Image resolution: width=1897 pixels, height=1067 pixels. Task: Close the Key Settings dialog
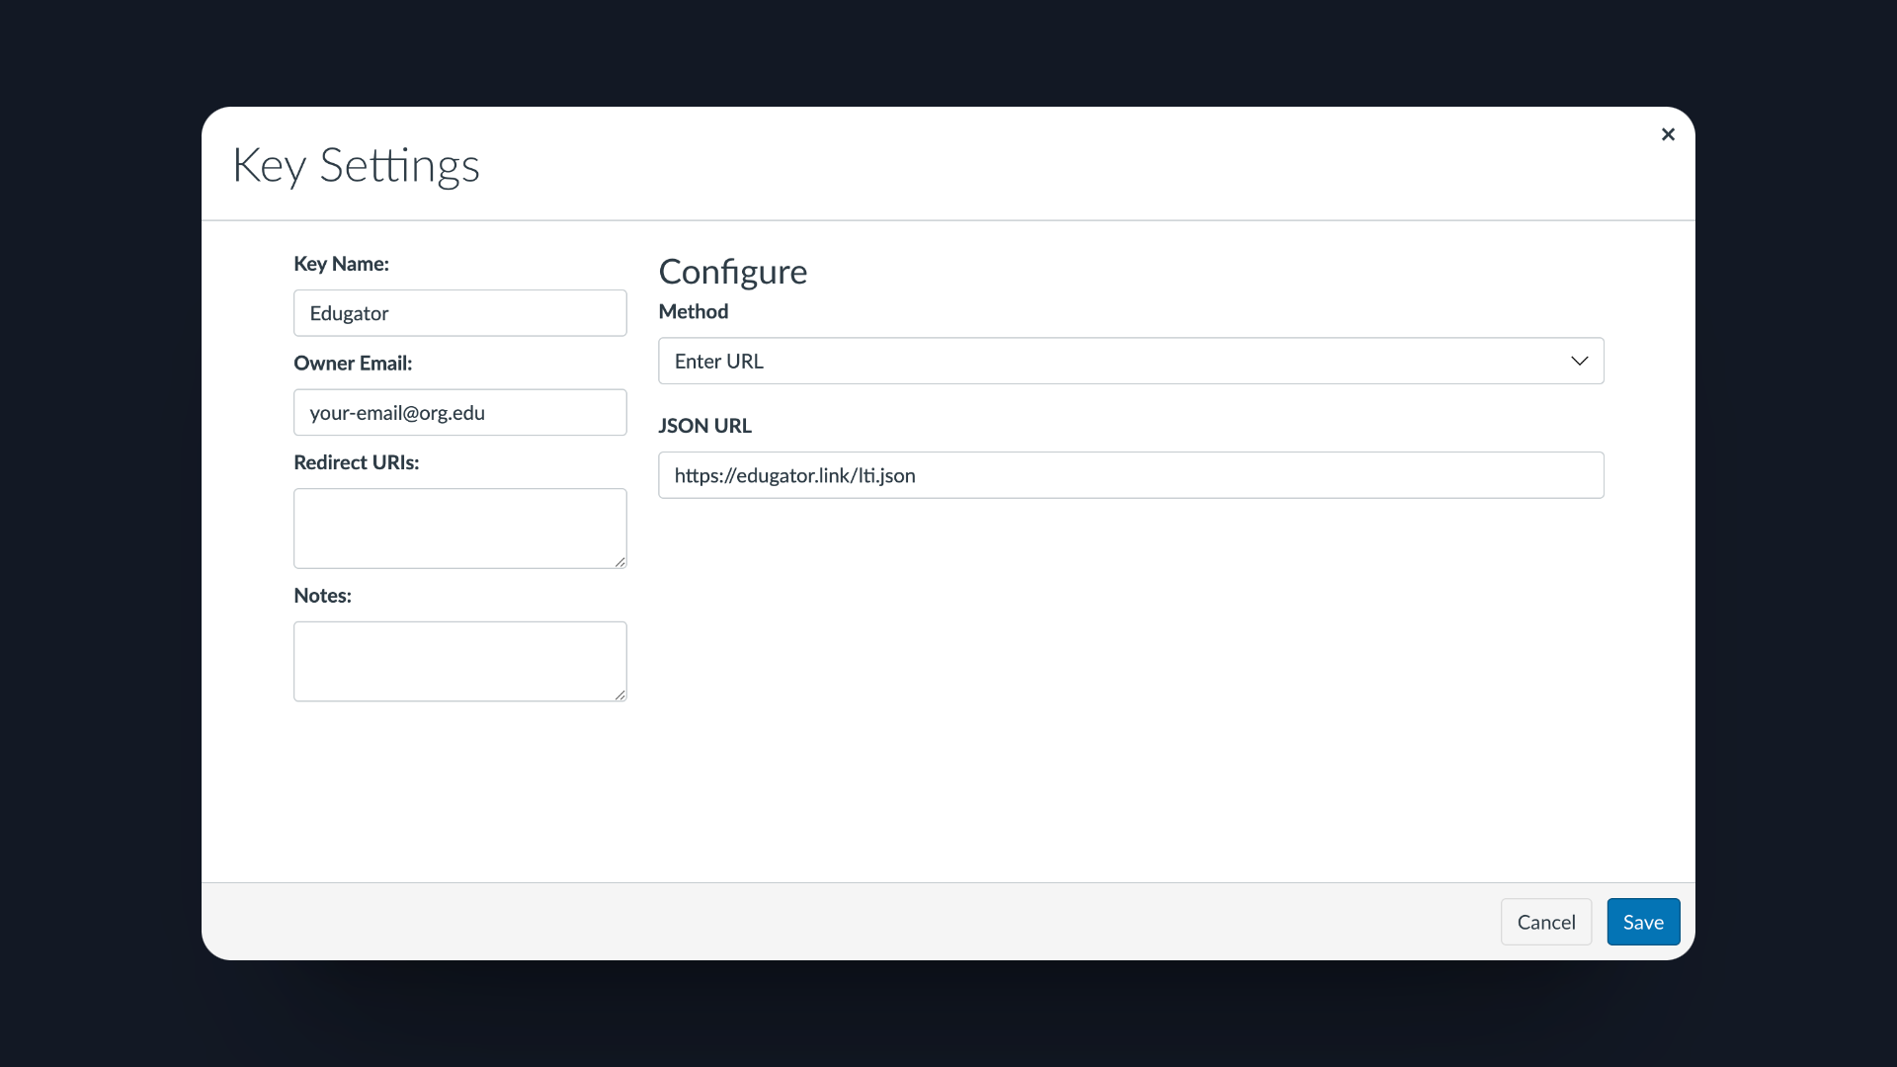[x=1668, y=134]
